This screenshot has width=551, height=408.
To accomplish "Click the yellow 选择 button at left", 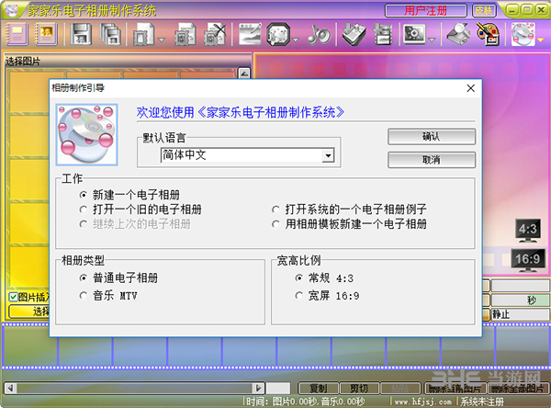I will 29,312.
